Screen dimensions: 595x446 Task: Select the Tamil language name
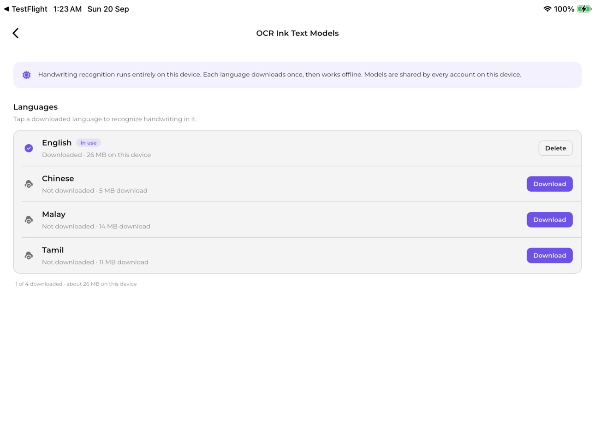(x=53, y=250)
